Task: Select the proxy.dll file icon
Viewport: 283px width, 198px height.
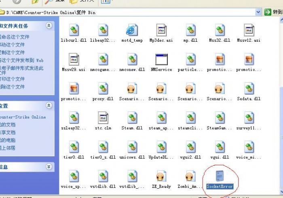Action: coord(103,88)
